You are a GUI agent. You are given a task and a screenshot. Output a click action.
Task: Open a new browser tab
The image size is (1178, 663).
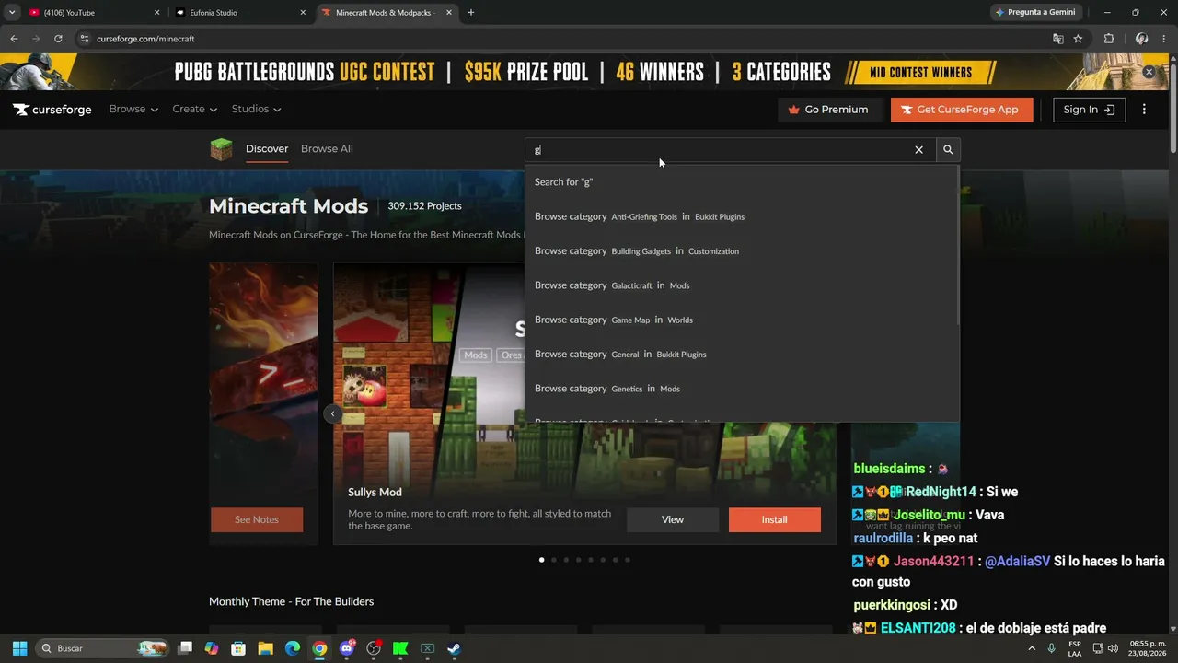pyautogui.click(x=471, y=13)
